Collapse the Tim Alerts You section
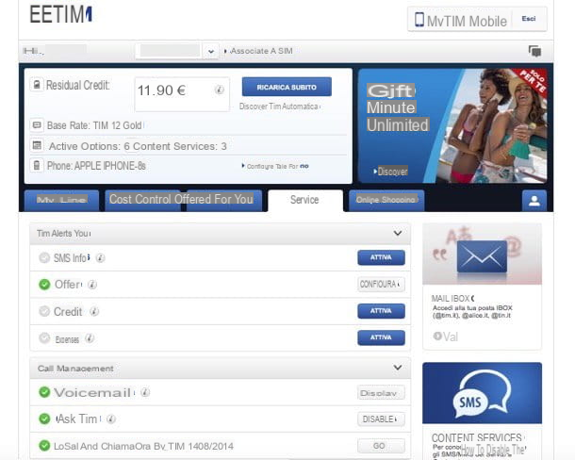Image resolution: width=575 pixels, height=460 pixels. pos(398,234)
